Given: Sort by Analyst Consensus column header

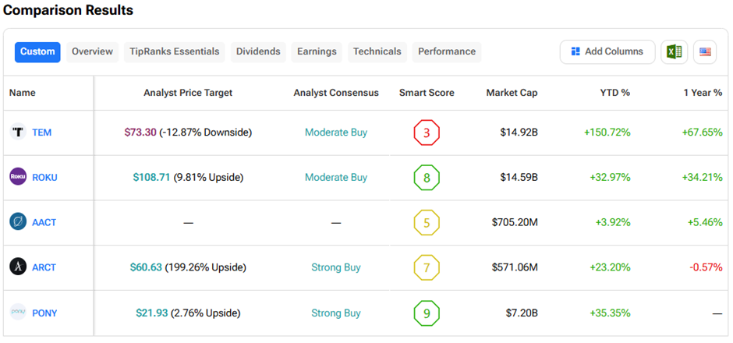Looking at the screenshot, I should click(x=336, y=93).
